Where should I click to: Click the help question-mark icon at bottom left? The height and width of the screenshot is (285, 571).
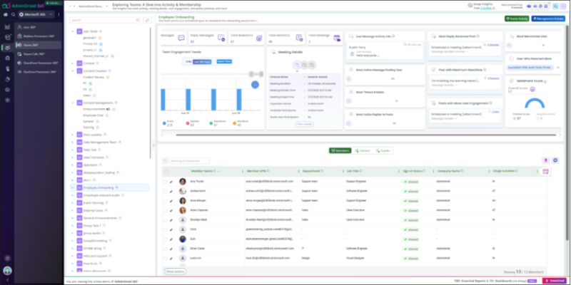7,258
